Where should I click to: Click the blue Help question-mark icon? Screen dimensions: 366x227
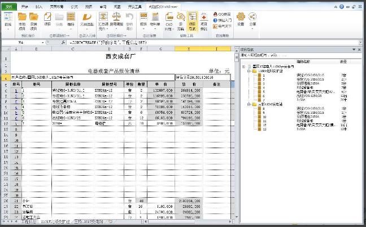pos(342,7)
